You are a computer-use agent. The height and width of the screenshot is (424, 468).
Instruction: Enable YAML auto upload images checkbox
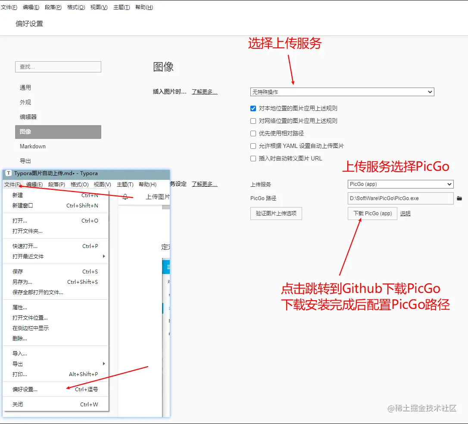[253, 146]
